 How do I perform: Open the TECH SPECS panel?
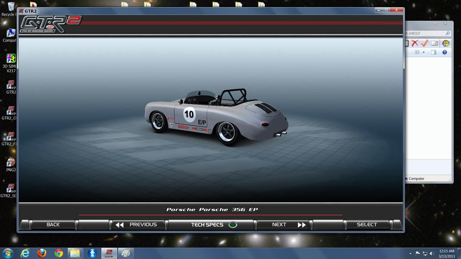tap(211, 224)
